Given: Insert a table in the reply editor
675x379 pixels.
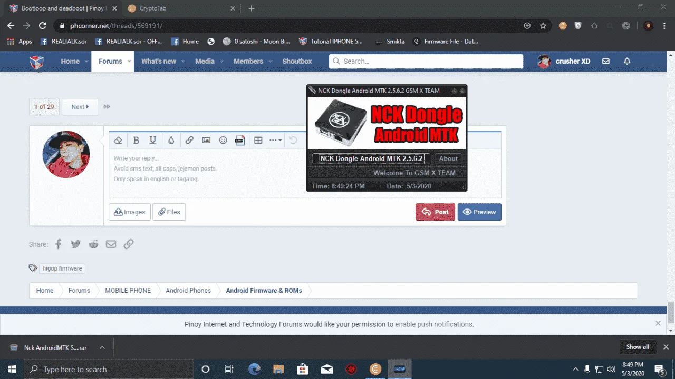Looking at the screenshot, I should (258, 140).
